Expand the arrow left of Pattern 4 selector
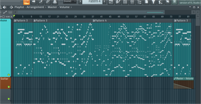The image size is (201, 104). tap(80, 2)
